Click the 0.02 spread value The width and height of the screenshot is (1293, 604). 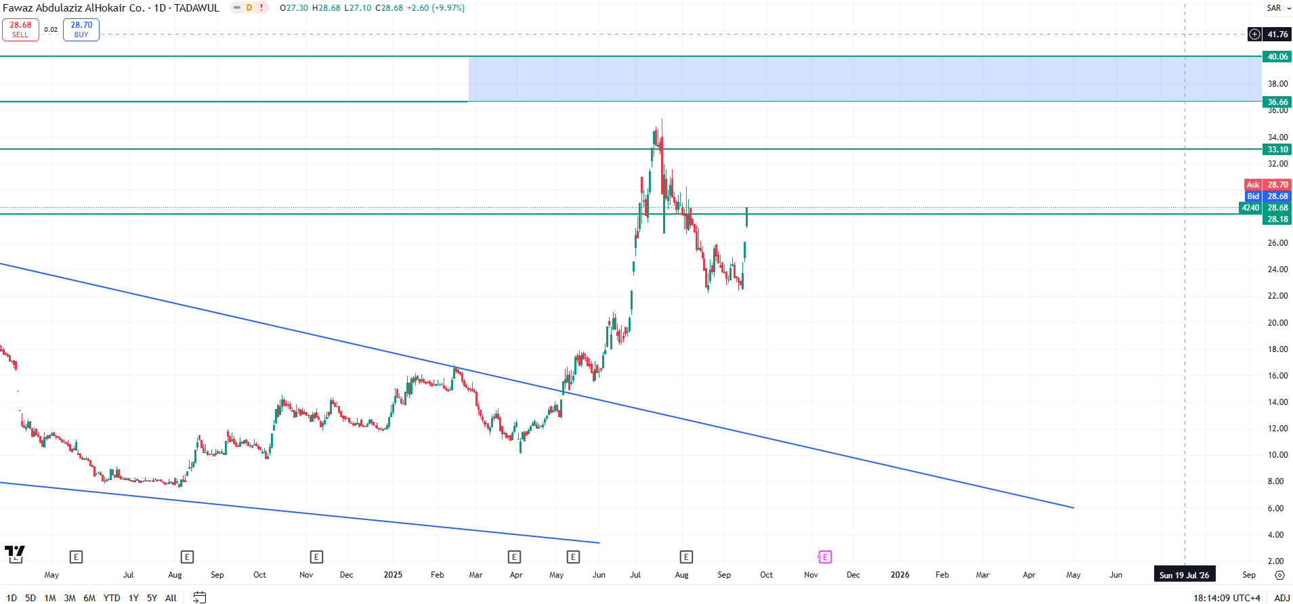51,30
